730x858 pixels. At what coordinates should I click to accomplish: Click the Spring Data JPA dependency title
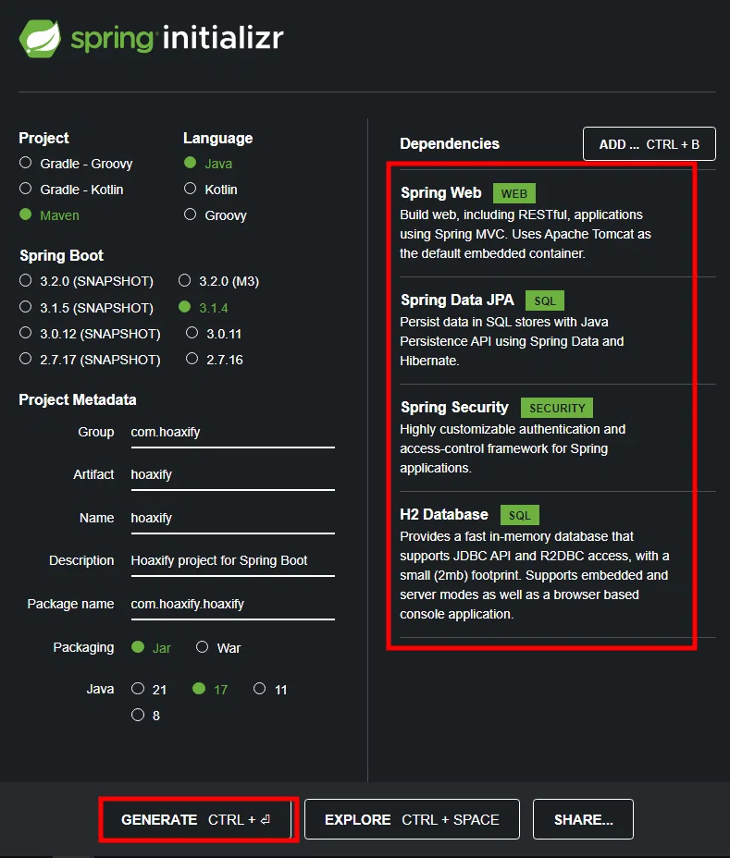tap(457, 300)
